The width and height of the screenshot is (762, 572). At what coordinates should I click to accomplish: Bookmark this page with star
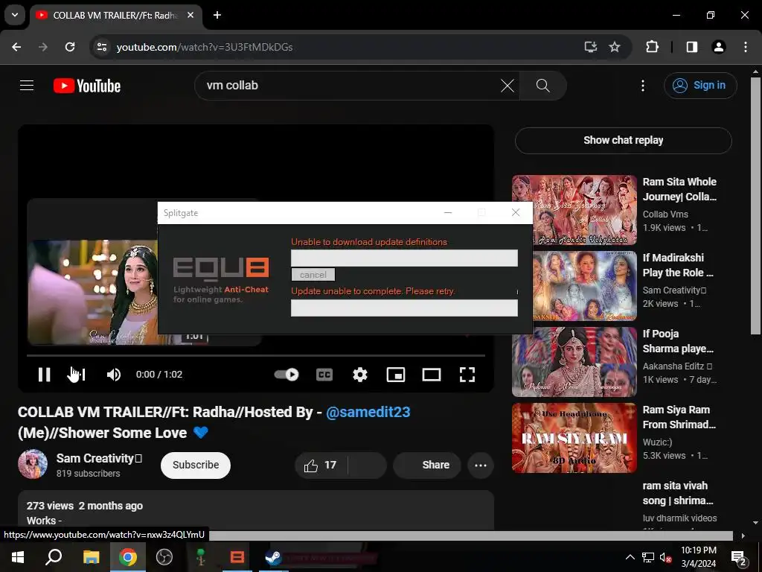coord(615,47)
